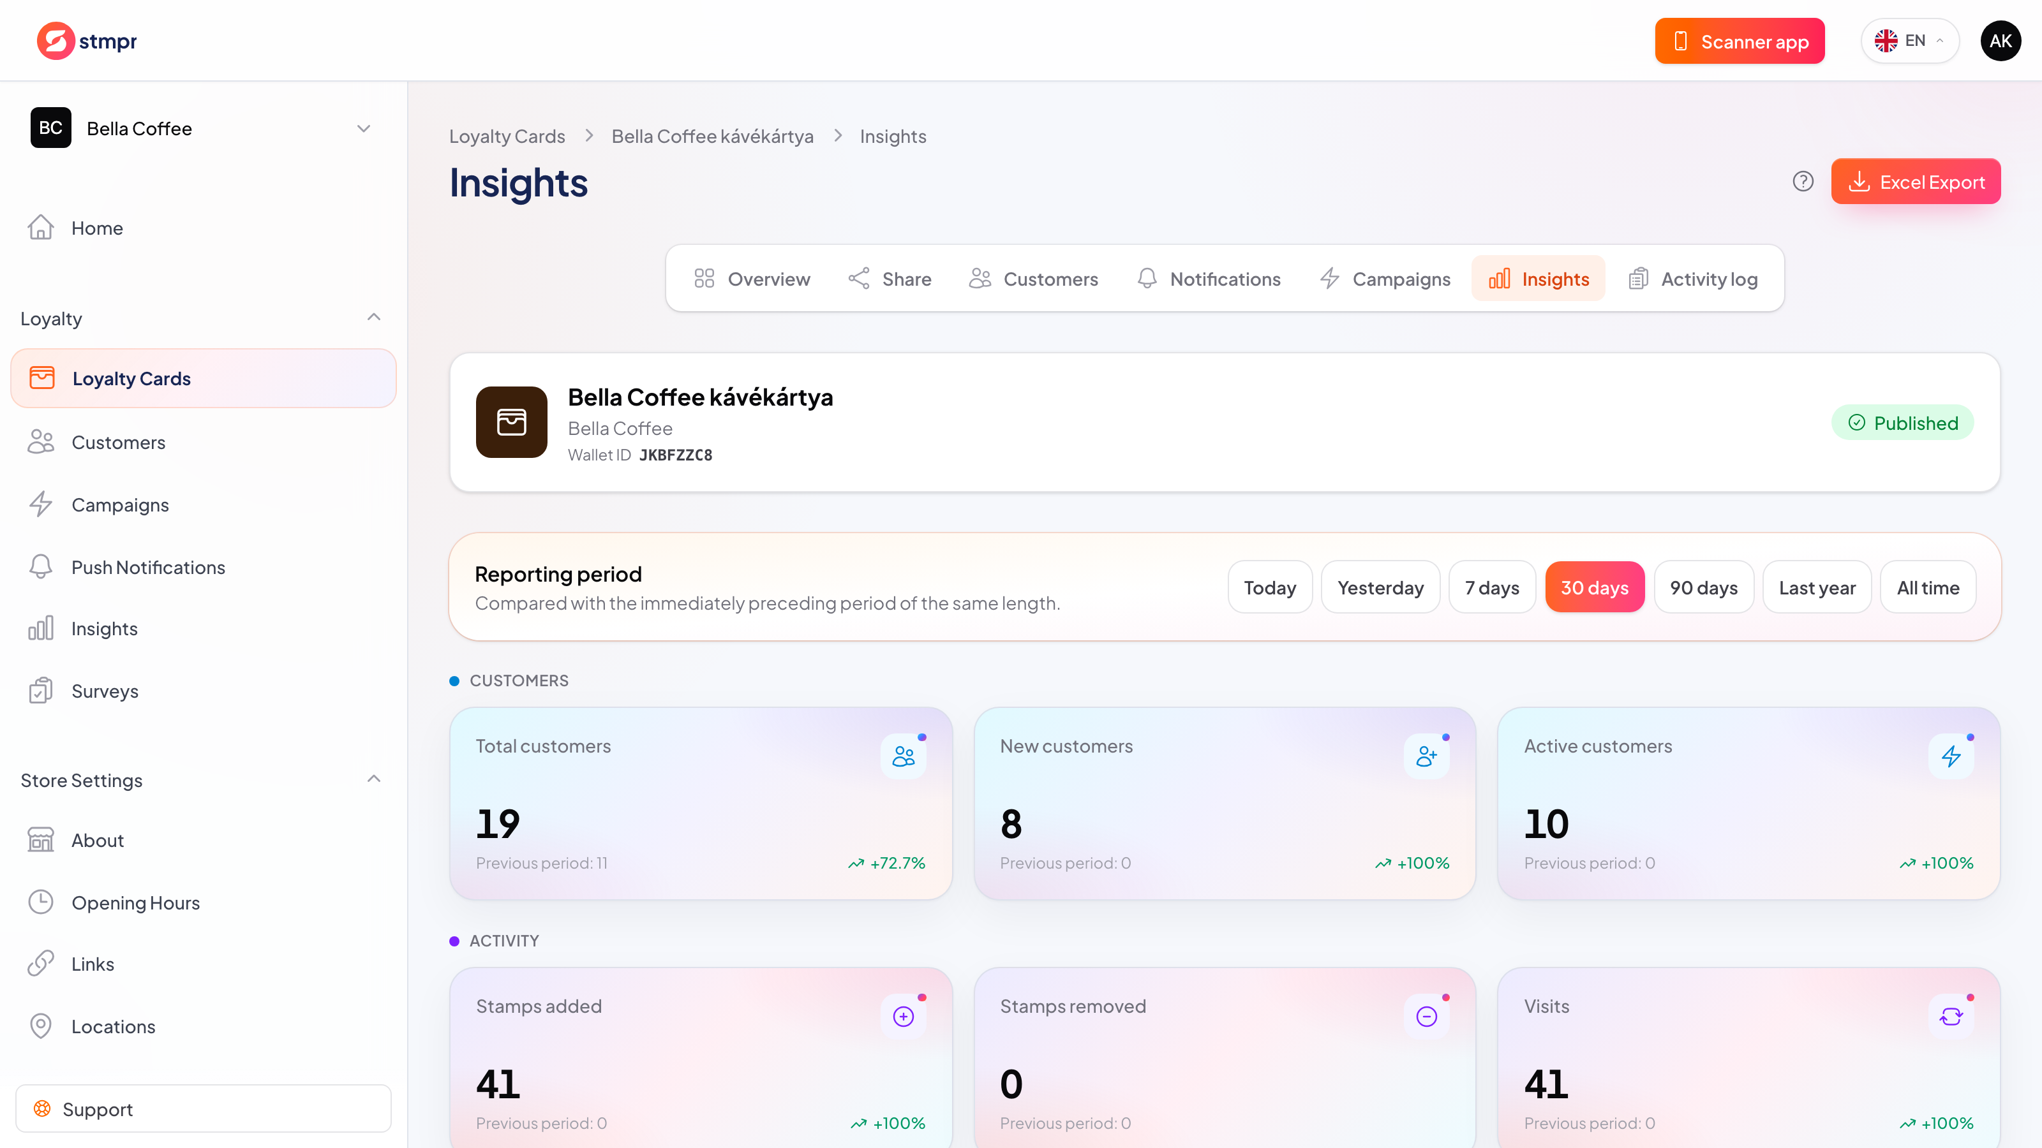Viewport: 2042px width, 1148px height.
Task: Click the New customers add-user icon
Action: (x=1427, y=756)
